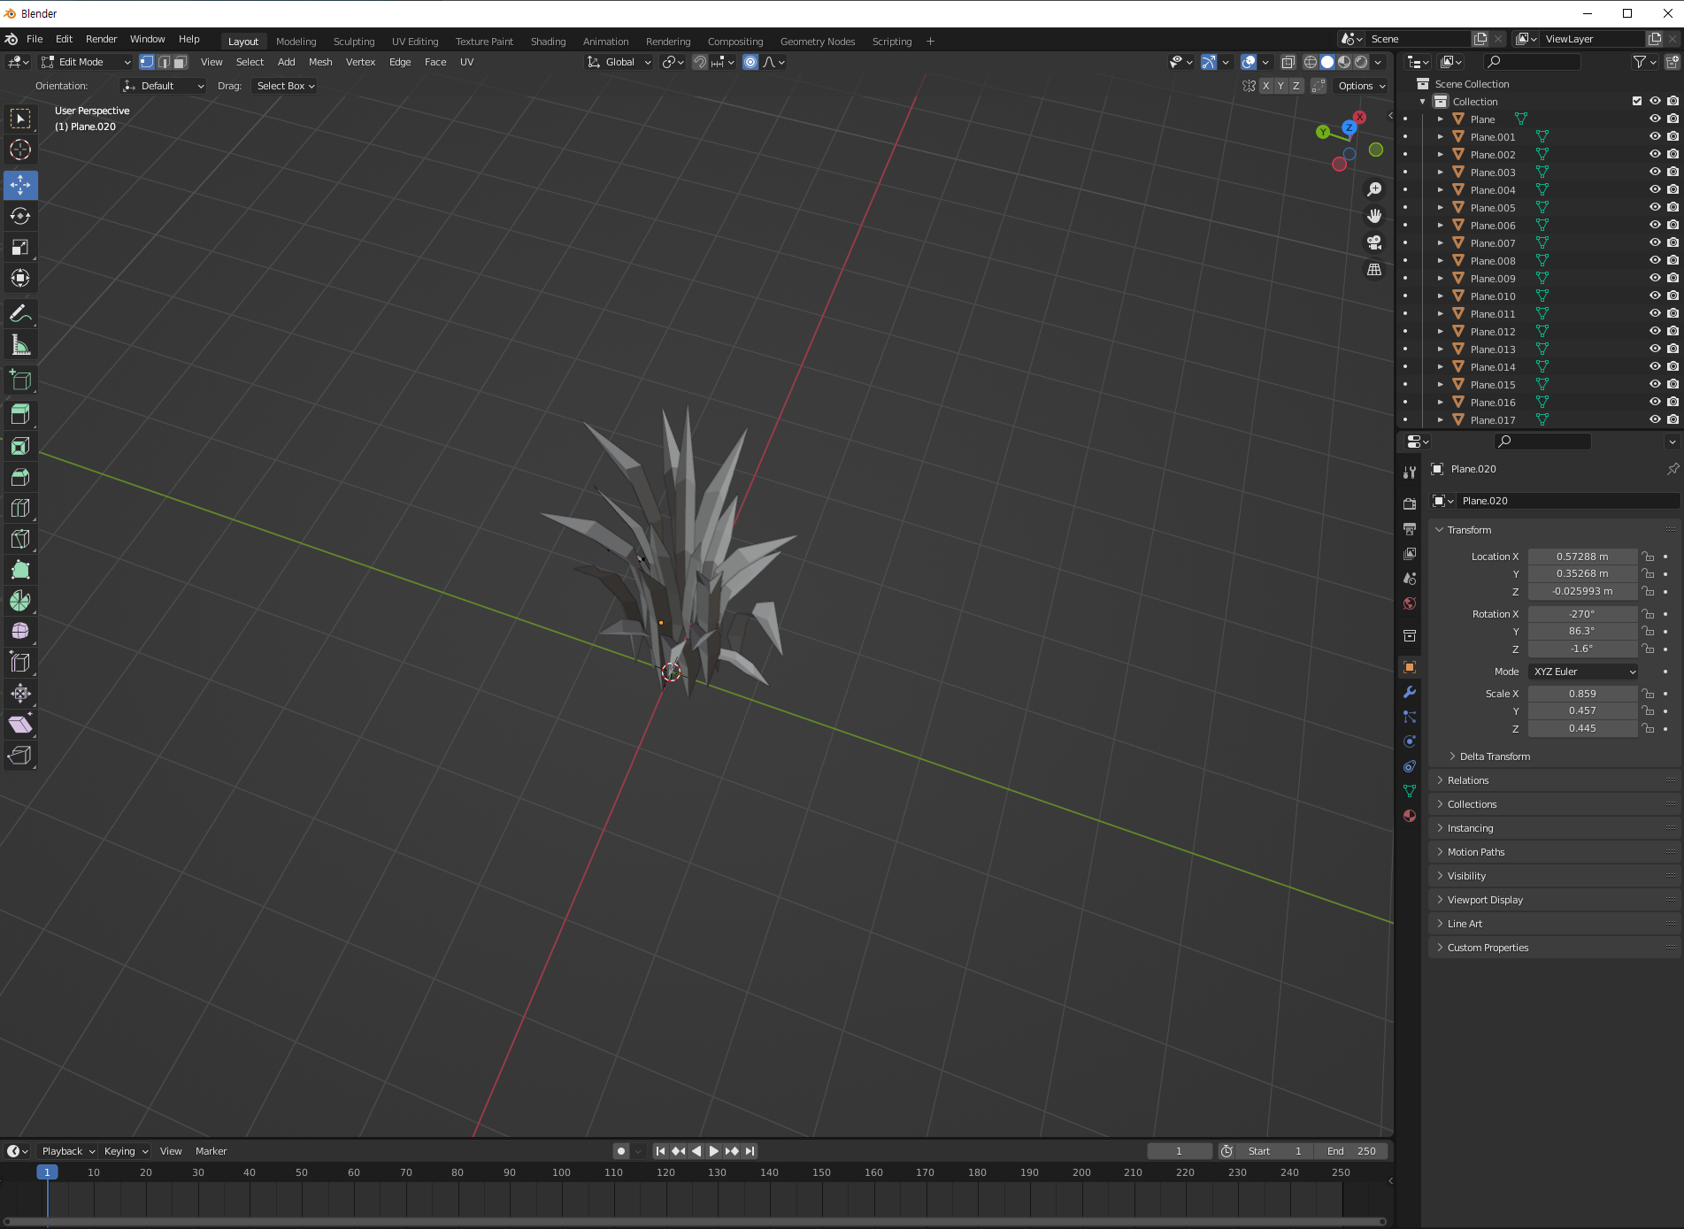Viewport: 1684px width, 1229px height.
Task: Select the Rip Region tool
Action: [x=20, y=755]
